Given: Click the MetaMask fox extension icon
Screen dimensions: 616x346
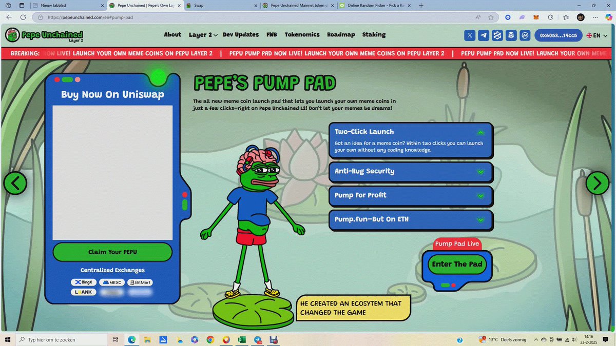Looking at the screenshot, I should (536, 17).
